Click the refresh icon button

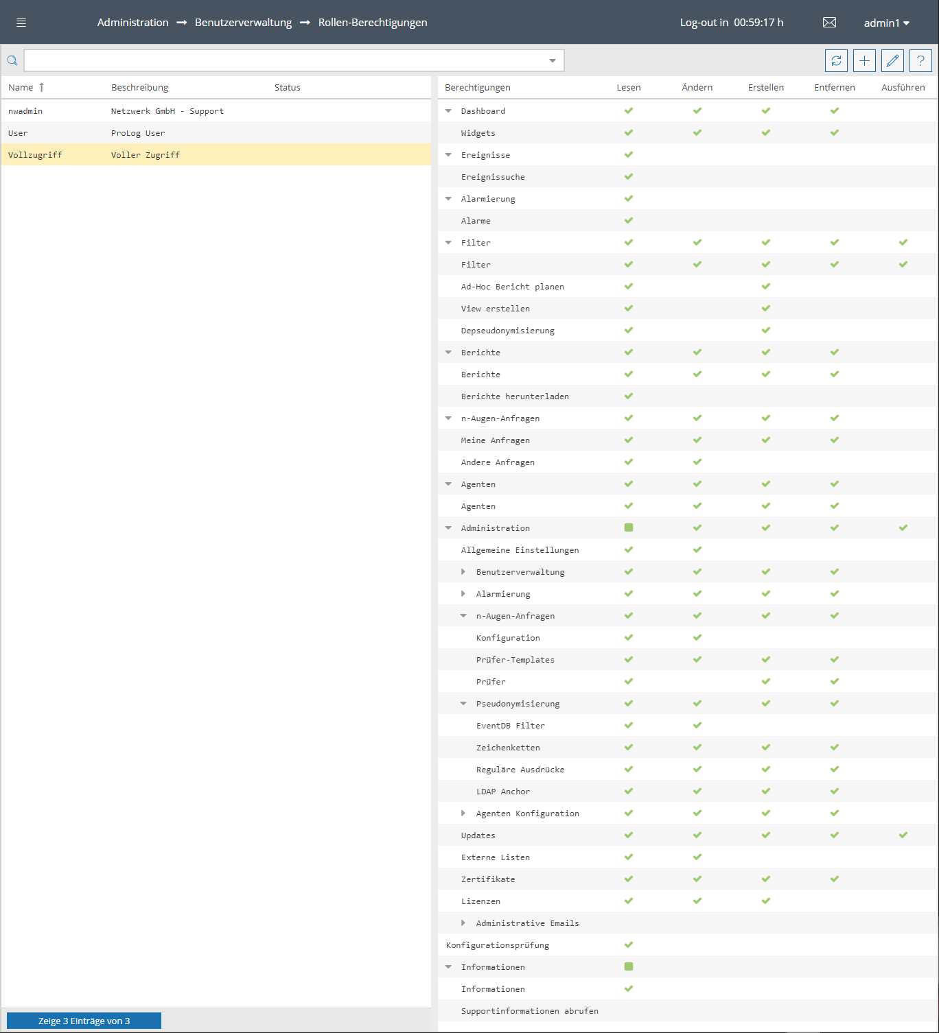(836, 61)
